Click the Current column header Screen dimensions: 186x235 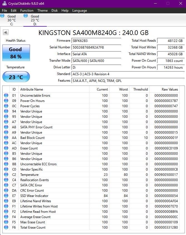pyautogui.click(x=99, y=89)
